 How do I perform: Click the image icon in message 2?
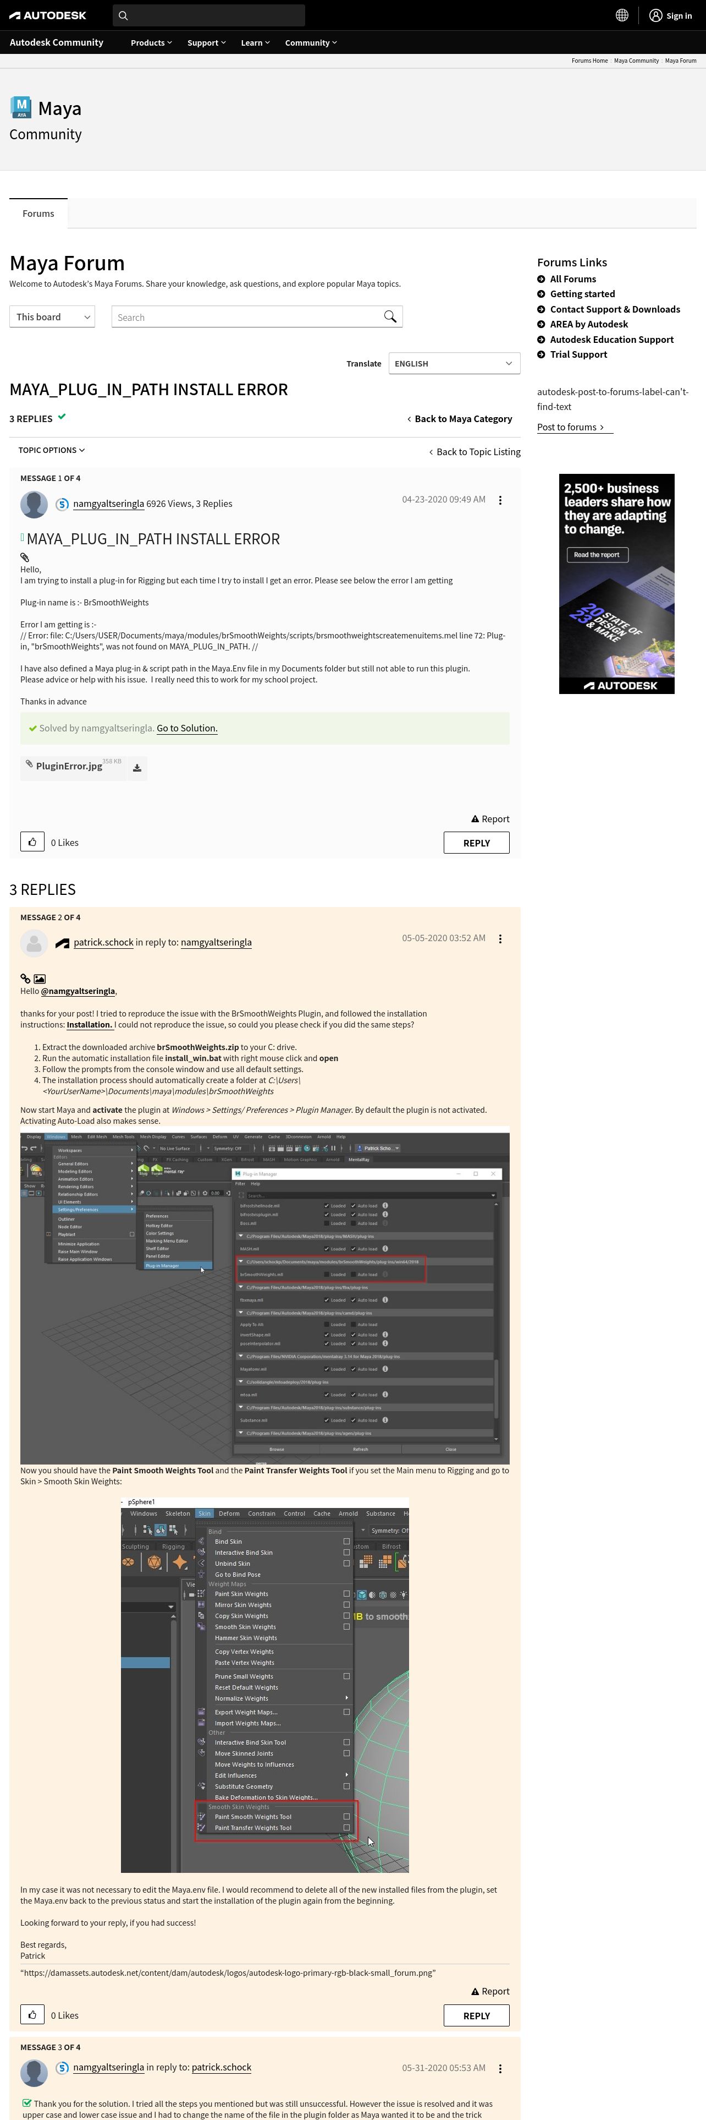40,979
